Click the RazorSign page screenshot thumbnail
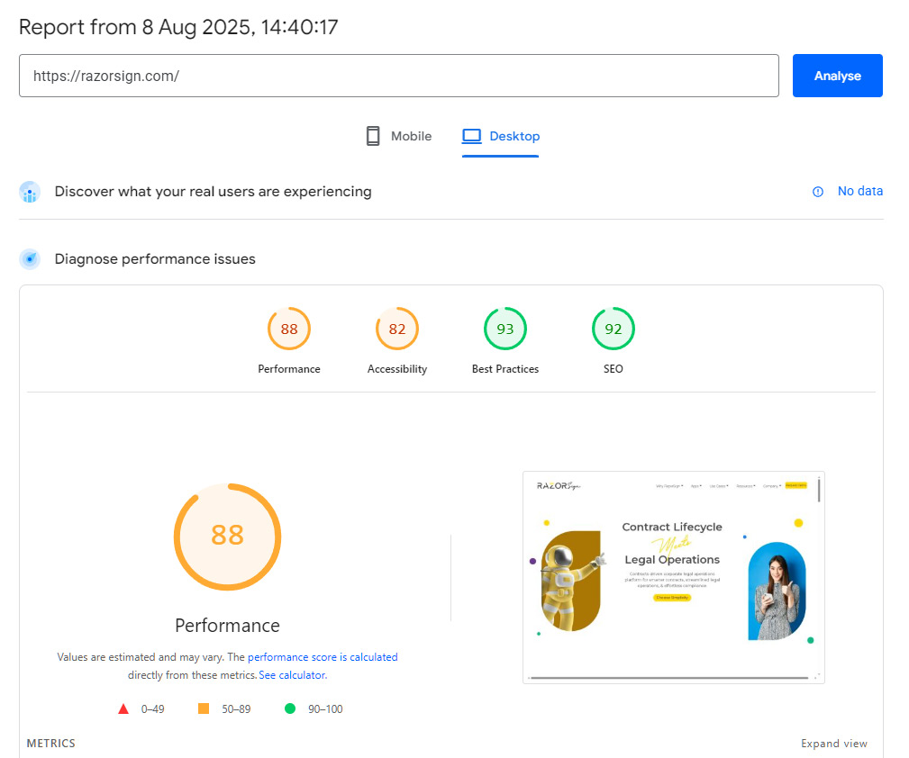 click(x=674, y=578)
